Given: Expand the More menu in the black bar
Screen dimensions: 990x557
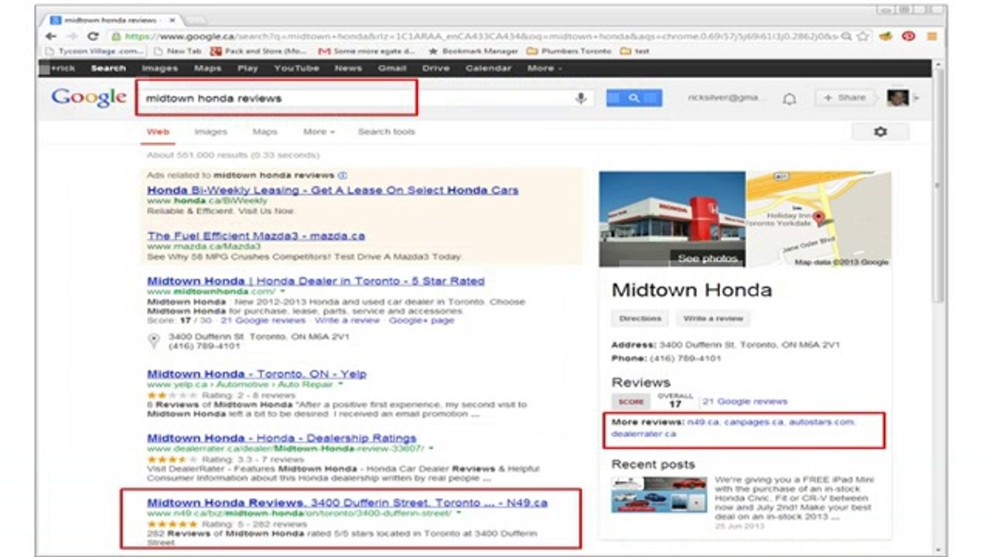Looking at the screenshot, I should click(x=544, y=68).
